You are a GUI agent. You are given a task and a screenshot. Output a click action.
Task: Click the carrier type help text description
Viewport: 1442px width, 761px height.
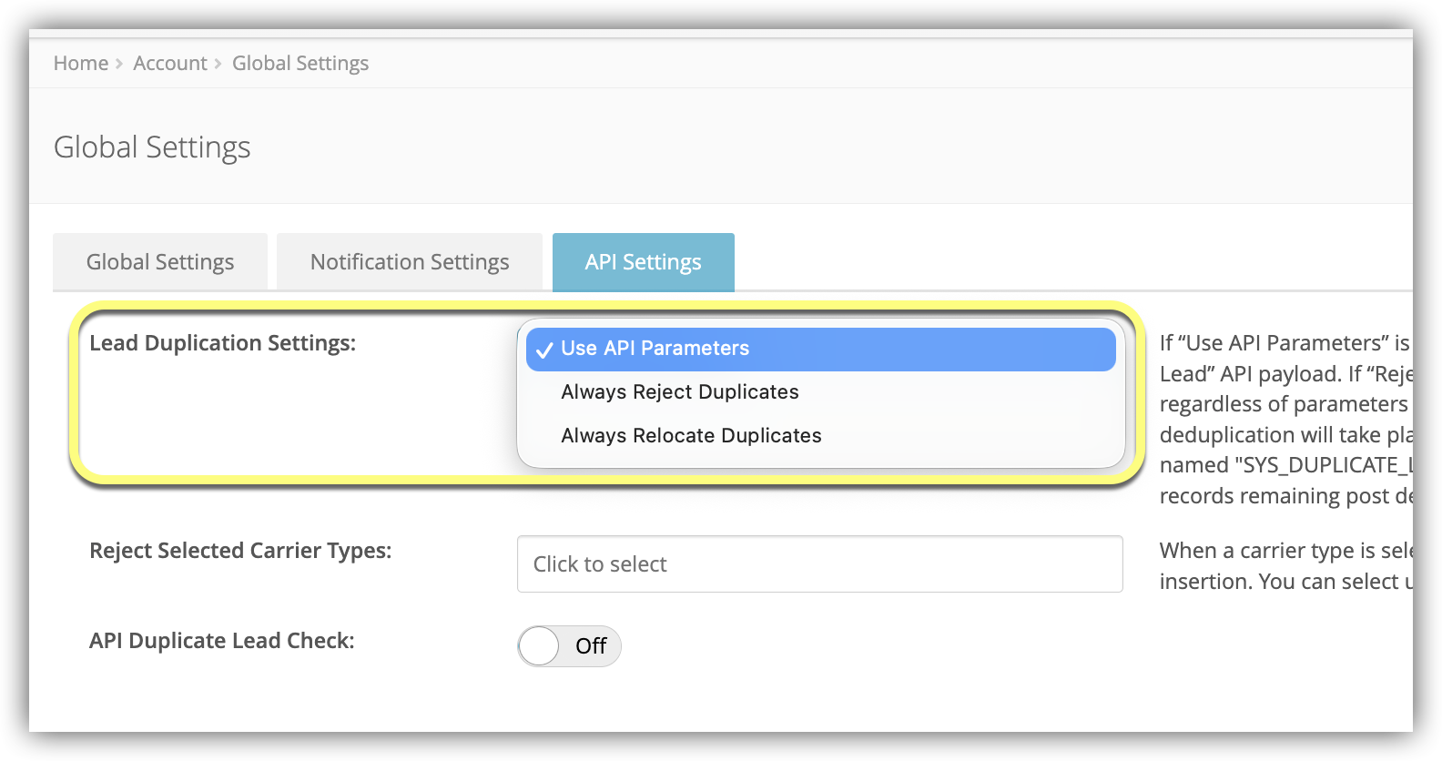pos(1285,566)
